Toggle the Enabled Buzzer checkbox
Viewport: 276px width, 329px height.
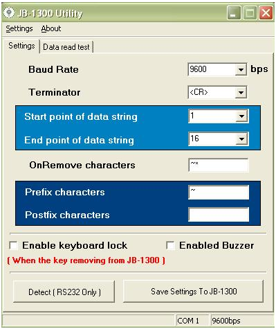[170, 245]
